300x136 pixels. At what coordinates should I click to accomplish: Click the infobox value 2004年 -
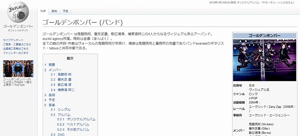tap(255, 103)
